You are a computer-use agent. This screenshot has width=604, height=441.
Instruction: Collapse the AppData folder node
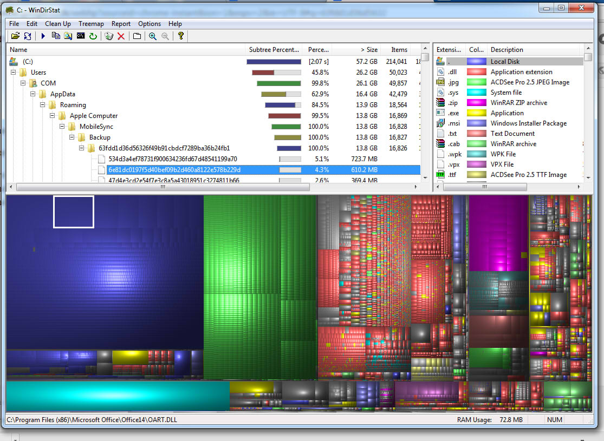33,94
